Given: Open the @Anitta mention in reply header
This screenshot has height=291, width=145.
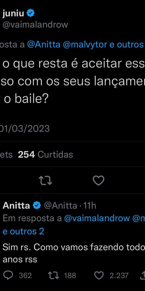Looking at the screenshot, I should (44, 45).
